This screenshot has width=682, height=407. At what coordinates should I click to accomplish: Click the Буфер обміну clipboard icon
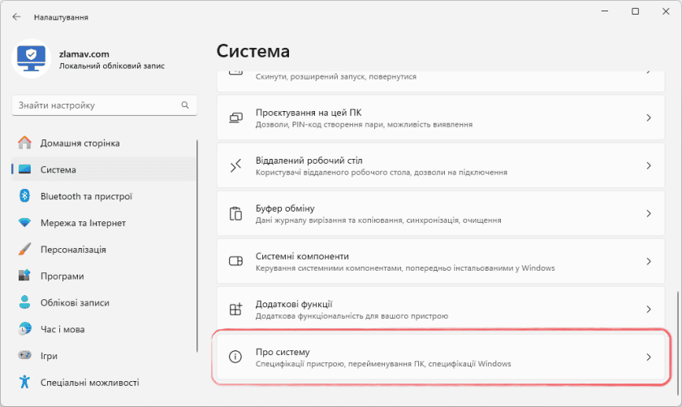235,213
